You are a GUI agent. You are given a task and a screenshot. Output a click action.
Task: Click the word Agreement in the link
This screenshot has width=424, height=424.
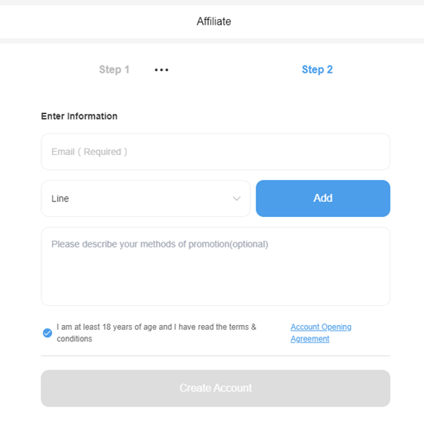[310, 339]
